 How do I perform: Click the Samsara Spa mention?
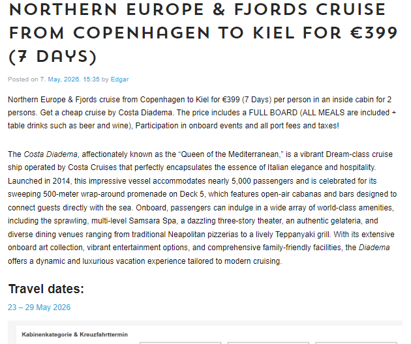[x=152, y=221]
